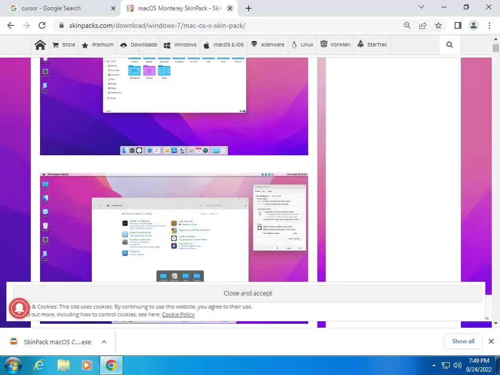The image size is (500, 375).
Task: Open the Finder window screenshot thumbnail
Action: [x=174, y=106]
